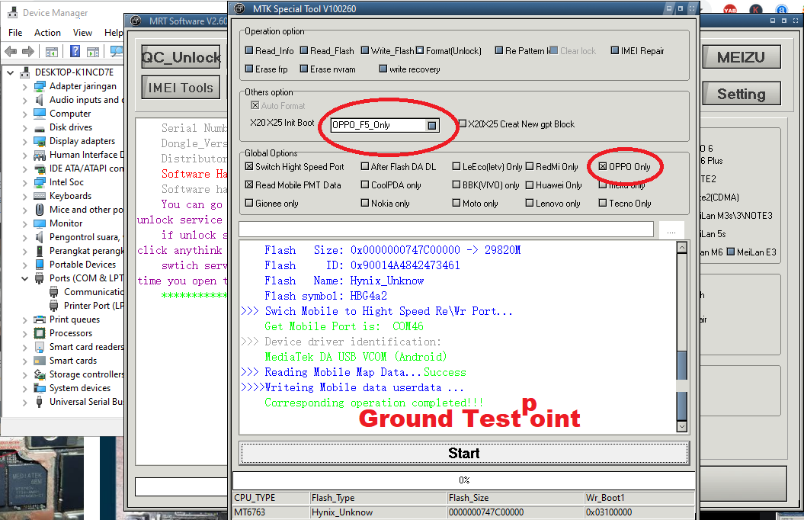Click the Keyboards device icon

[x=40, y=196]
